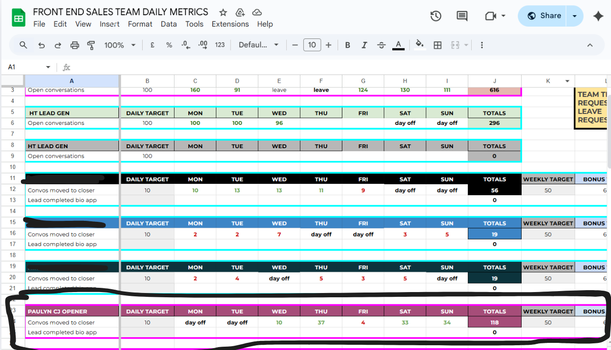Open version history clock icon
The image size is (611, 350).
pos(436,16)
